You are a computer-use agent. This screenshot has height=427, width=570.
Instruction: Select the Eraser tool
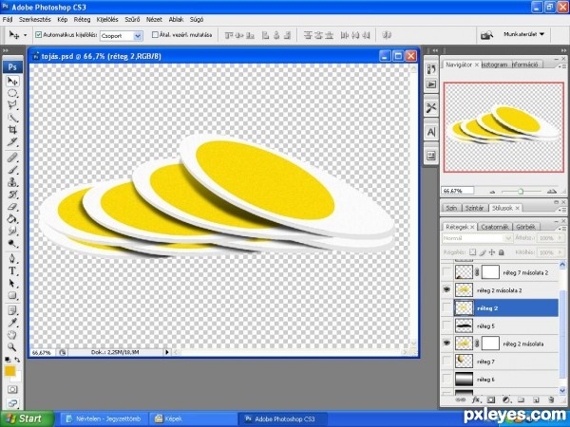click(12, 207)
